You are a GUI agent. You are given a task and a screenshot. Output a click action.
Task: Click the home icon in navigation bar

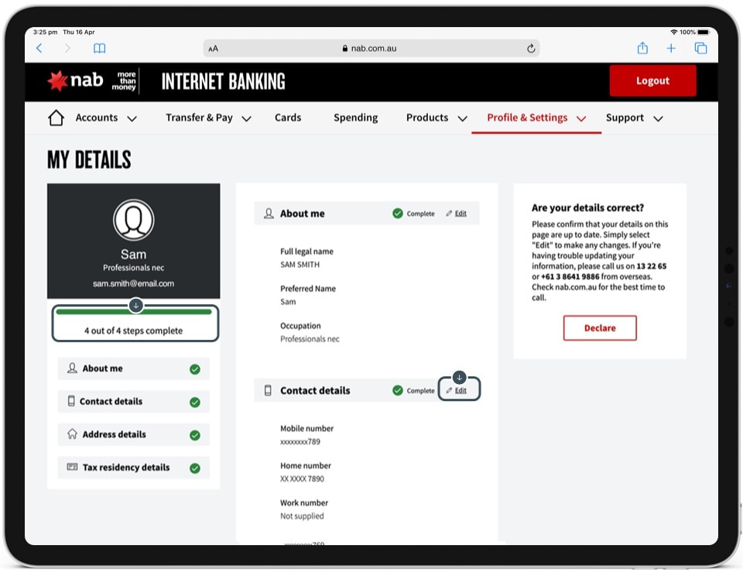point(56,118)
